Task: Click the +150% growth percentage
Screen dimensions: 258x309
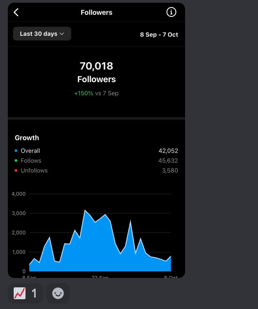Action: click(x=84, y=93)
